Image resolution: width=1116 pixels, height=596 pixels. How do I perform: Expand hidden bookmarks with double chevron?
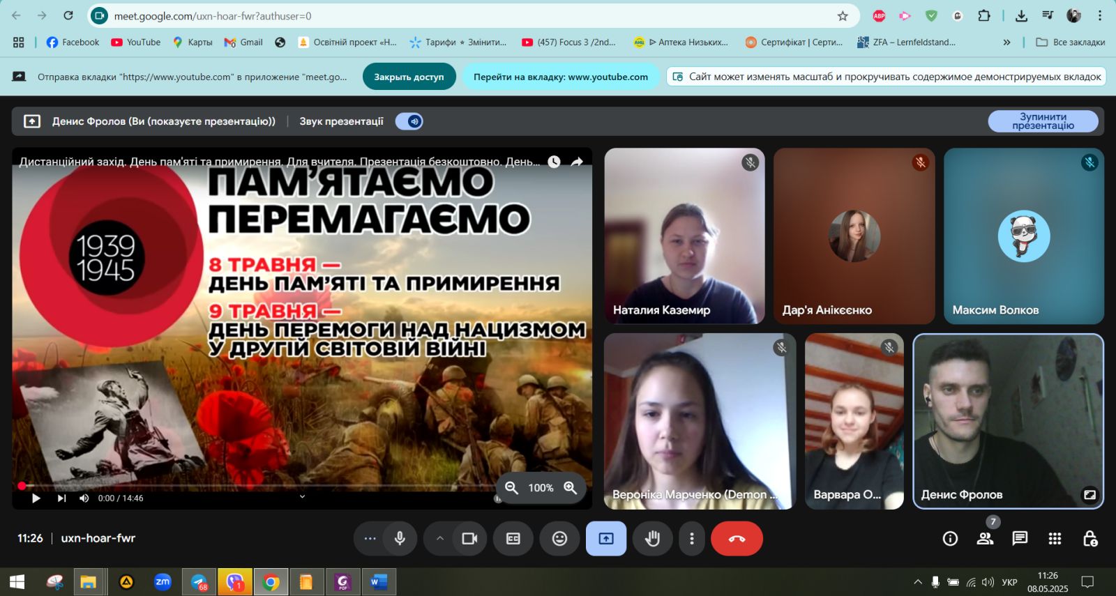[x=1006, y=43]
